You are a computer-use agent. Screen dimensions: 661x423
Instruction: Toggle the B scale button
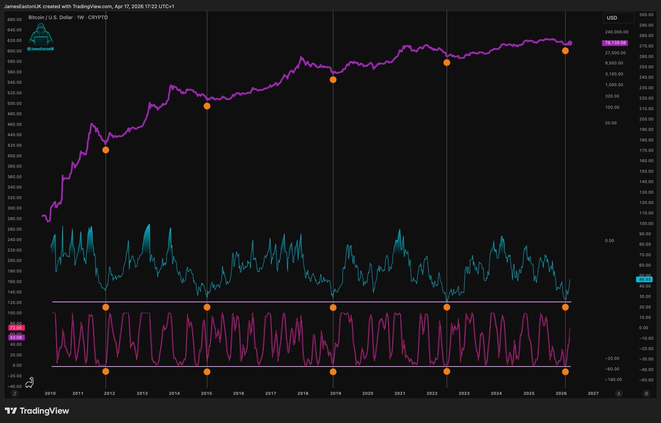tap(646, 393)
